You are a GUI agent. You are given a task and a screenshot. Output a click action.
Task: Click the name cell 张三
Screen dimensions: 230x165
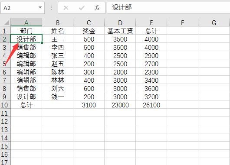[57, 55]
